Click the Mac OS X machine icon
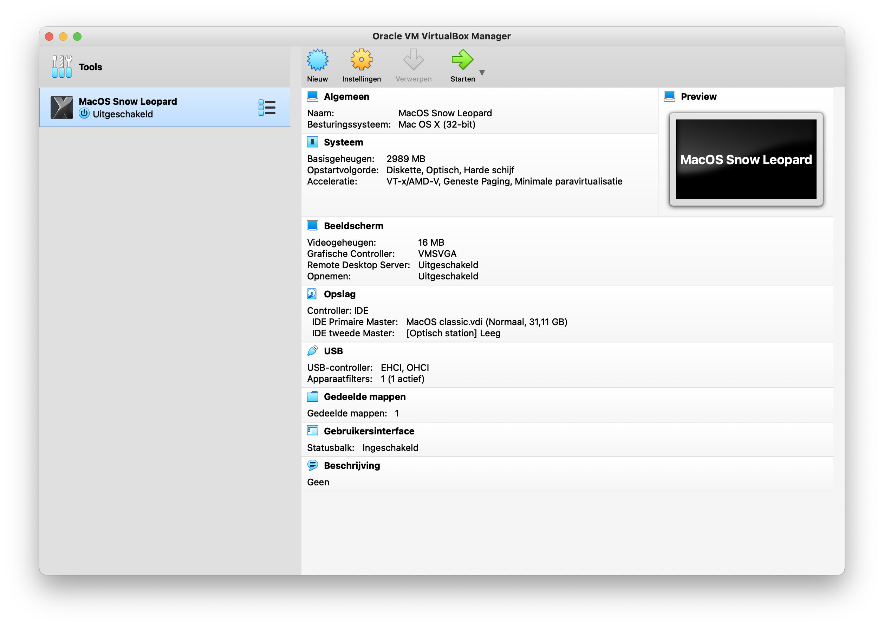 (x=61, y=107)
